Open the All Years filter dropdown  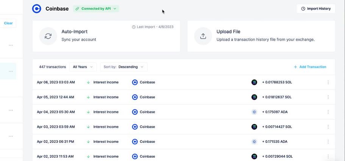point(83,67)
